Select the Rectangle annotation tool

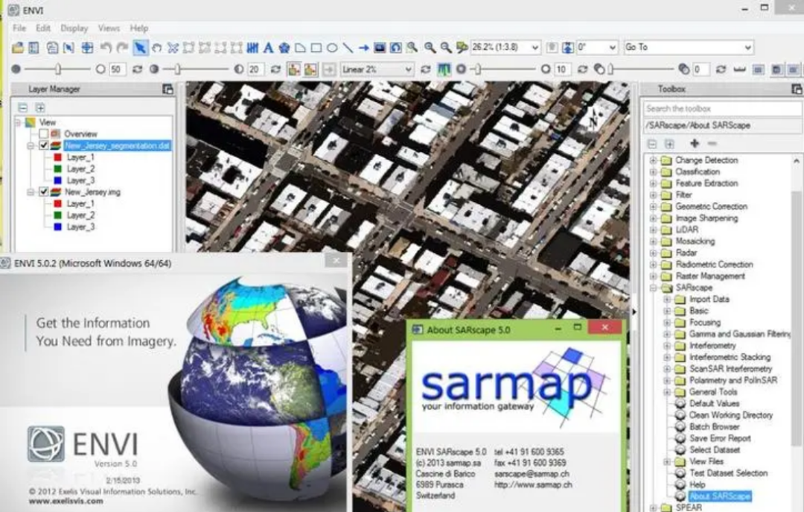coord(316,48)
